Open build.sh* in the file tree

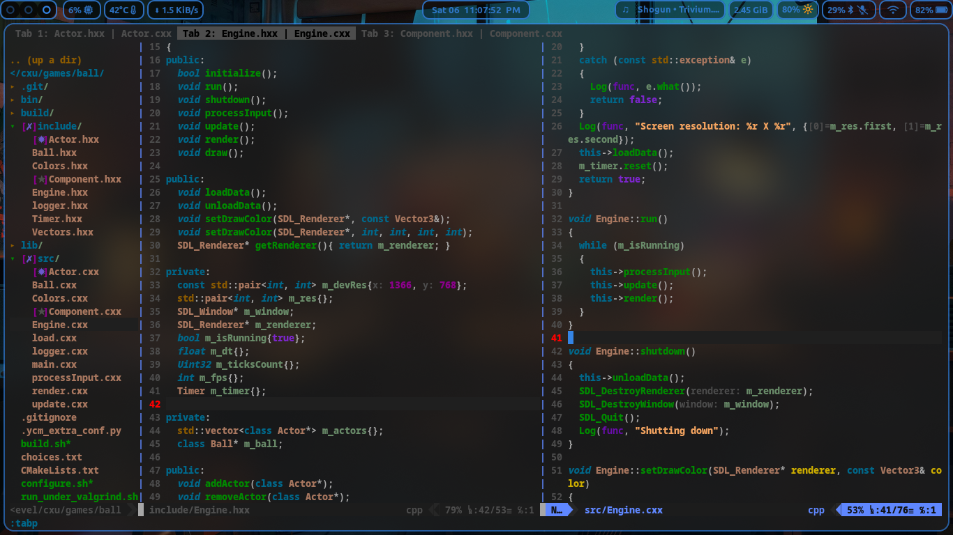[x=46, y=444]
